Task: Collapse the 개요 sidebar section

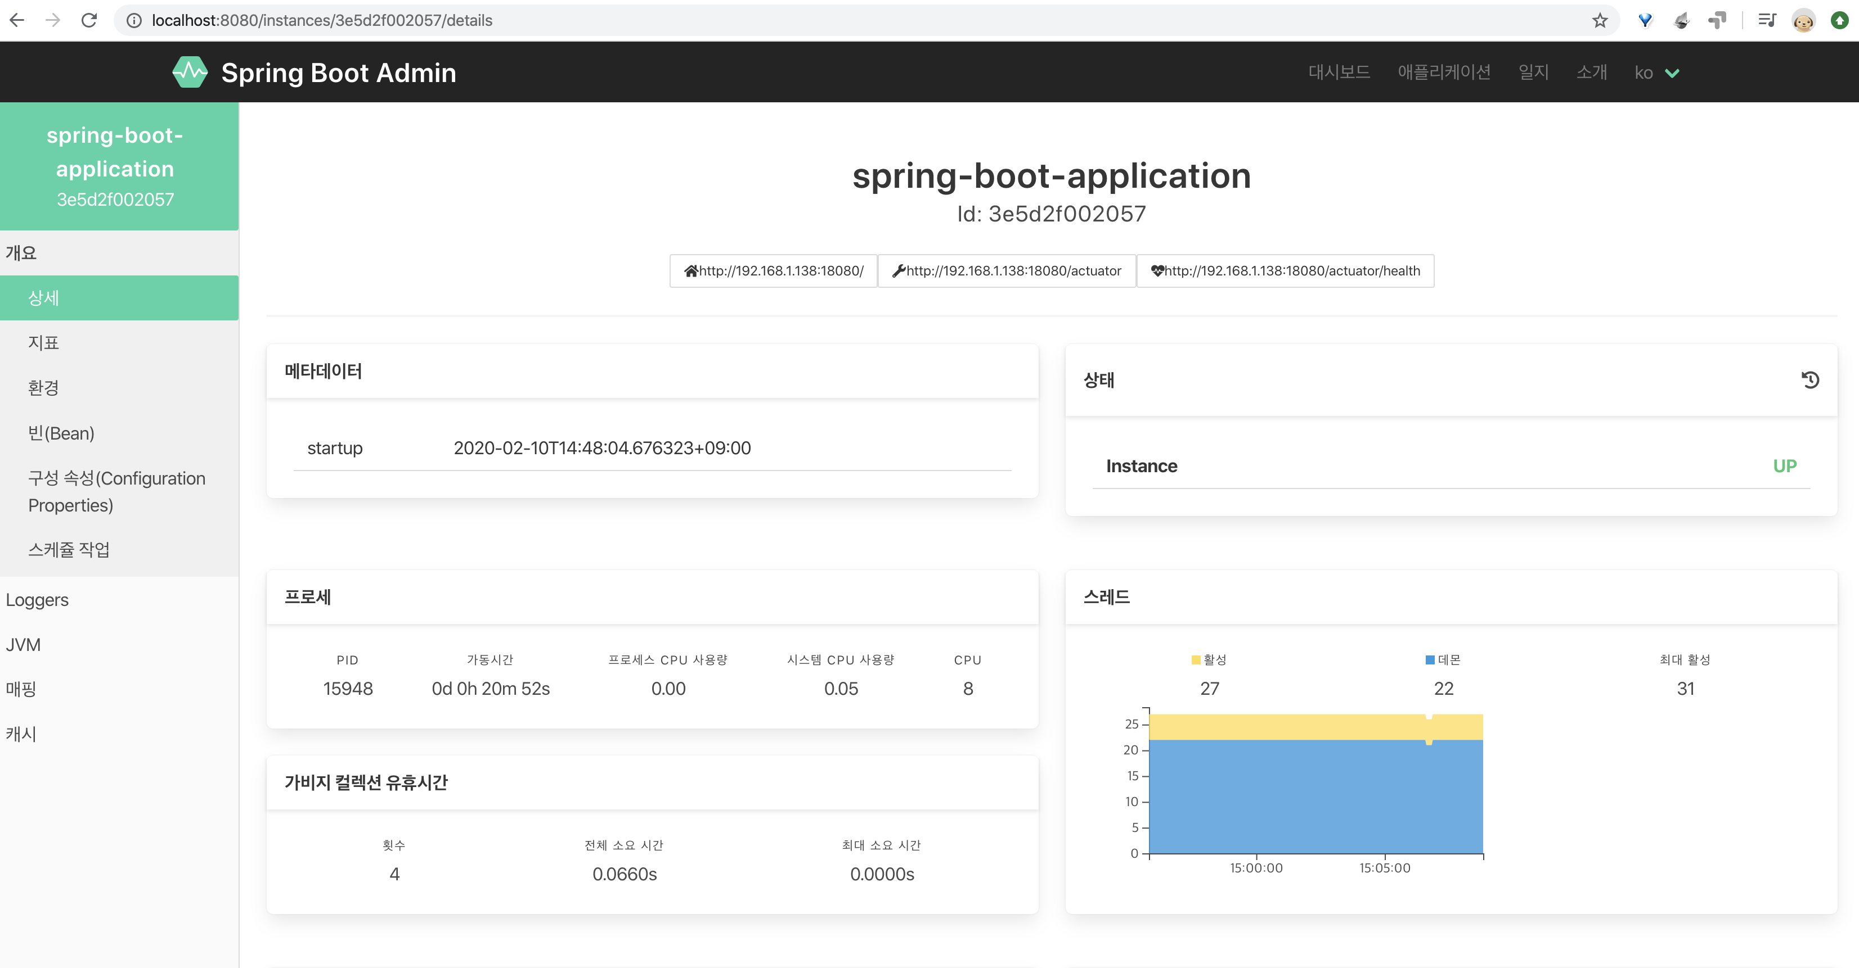Action: coord(21,253)
